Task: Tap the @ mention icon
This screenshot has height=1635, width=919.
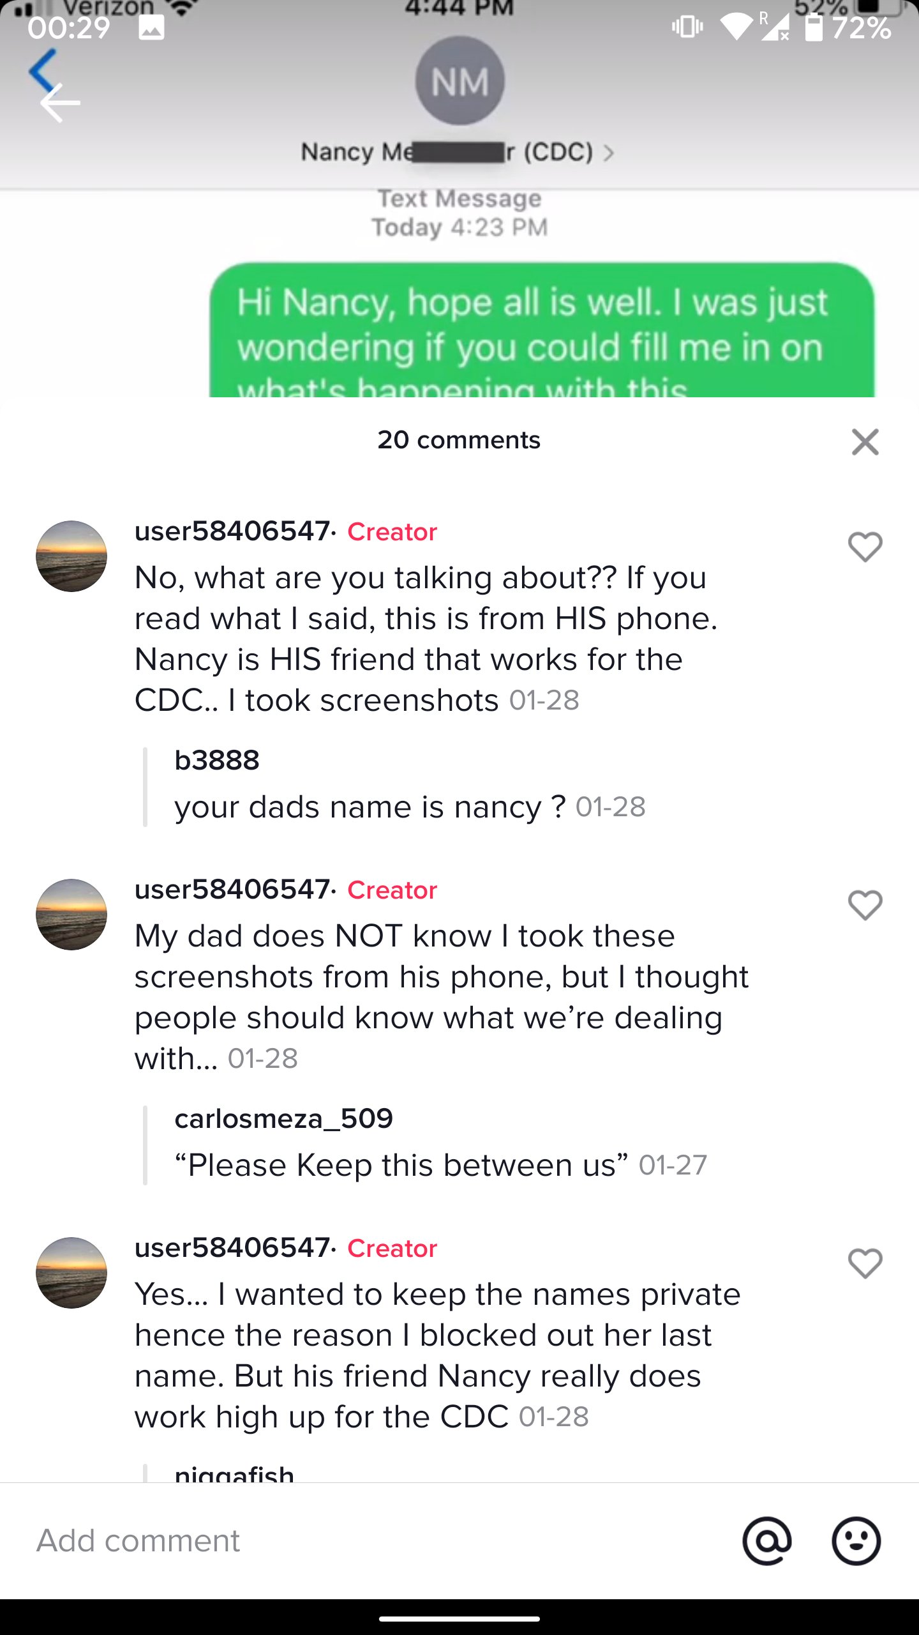Action: pyautogui.click(x=766, y=1540)
